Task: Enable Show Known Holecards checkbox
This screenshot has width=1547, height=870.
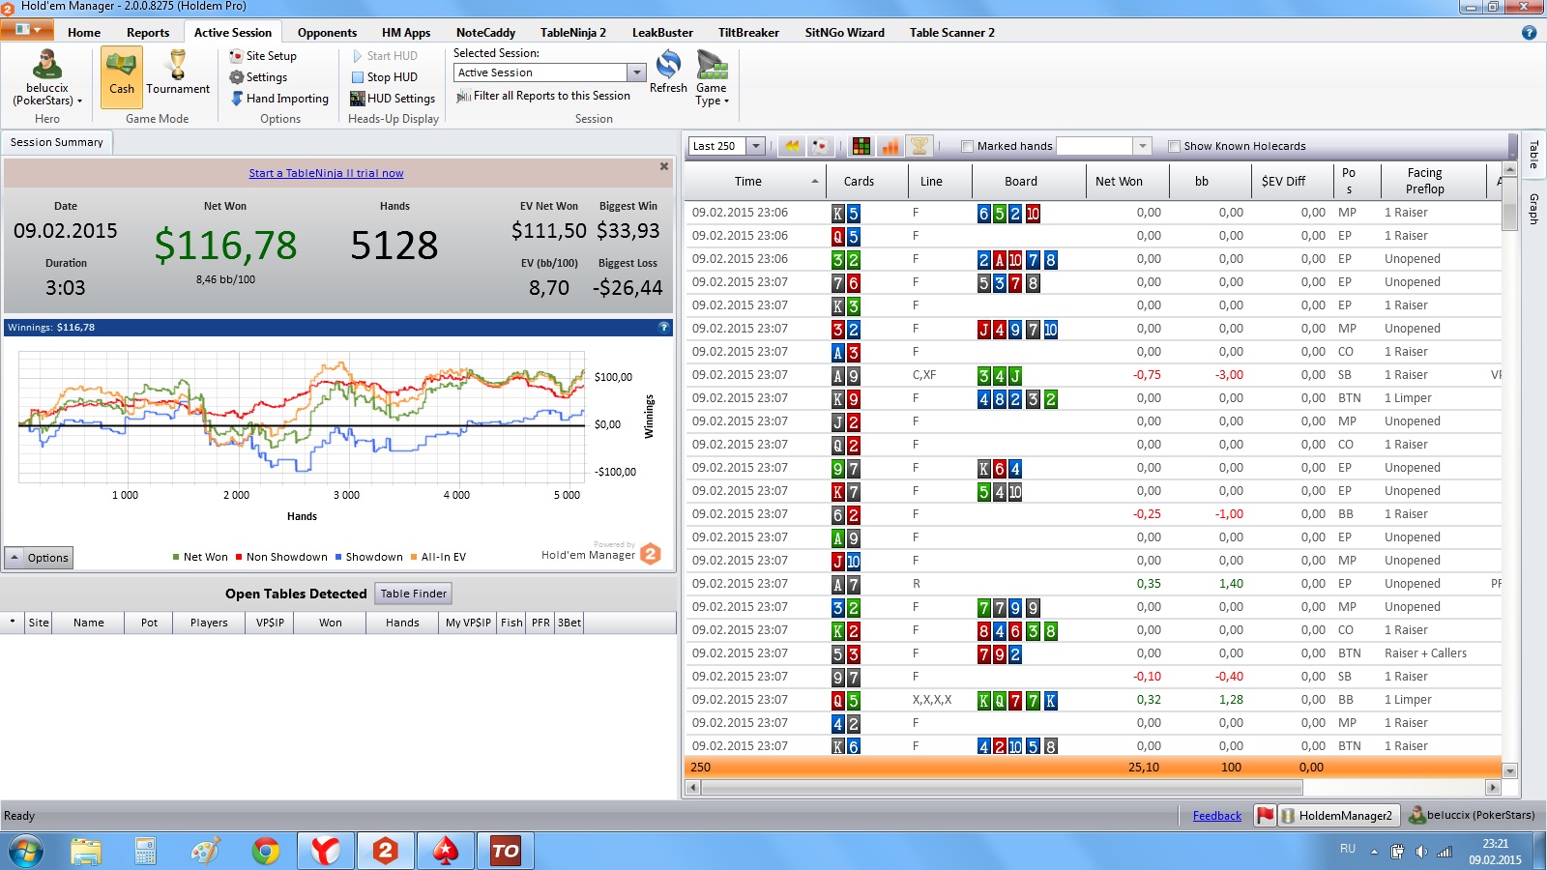Action: 1174,146
